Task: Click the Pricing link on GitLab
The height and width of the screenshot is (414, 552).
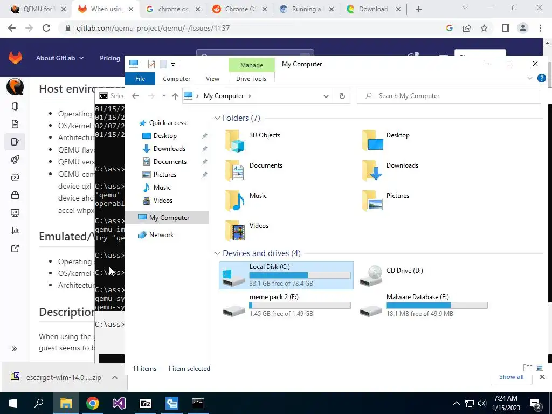Action: pyautogui.click(x=110, y=58)
